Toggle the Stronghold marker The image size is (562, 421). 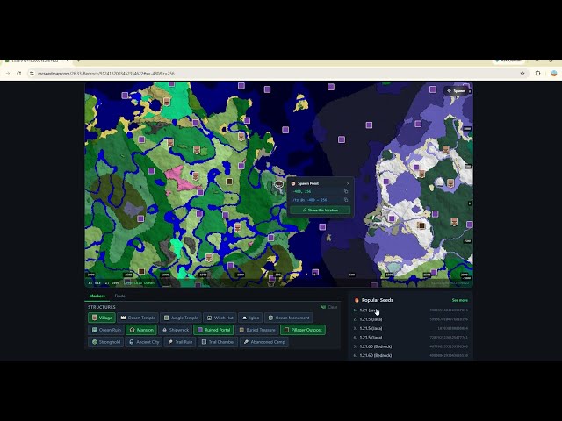pyautogui.click(x=105, y=342)
